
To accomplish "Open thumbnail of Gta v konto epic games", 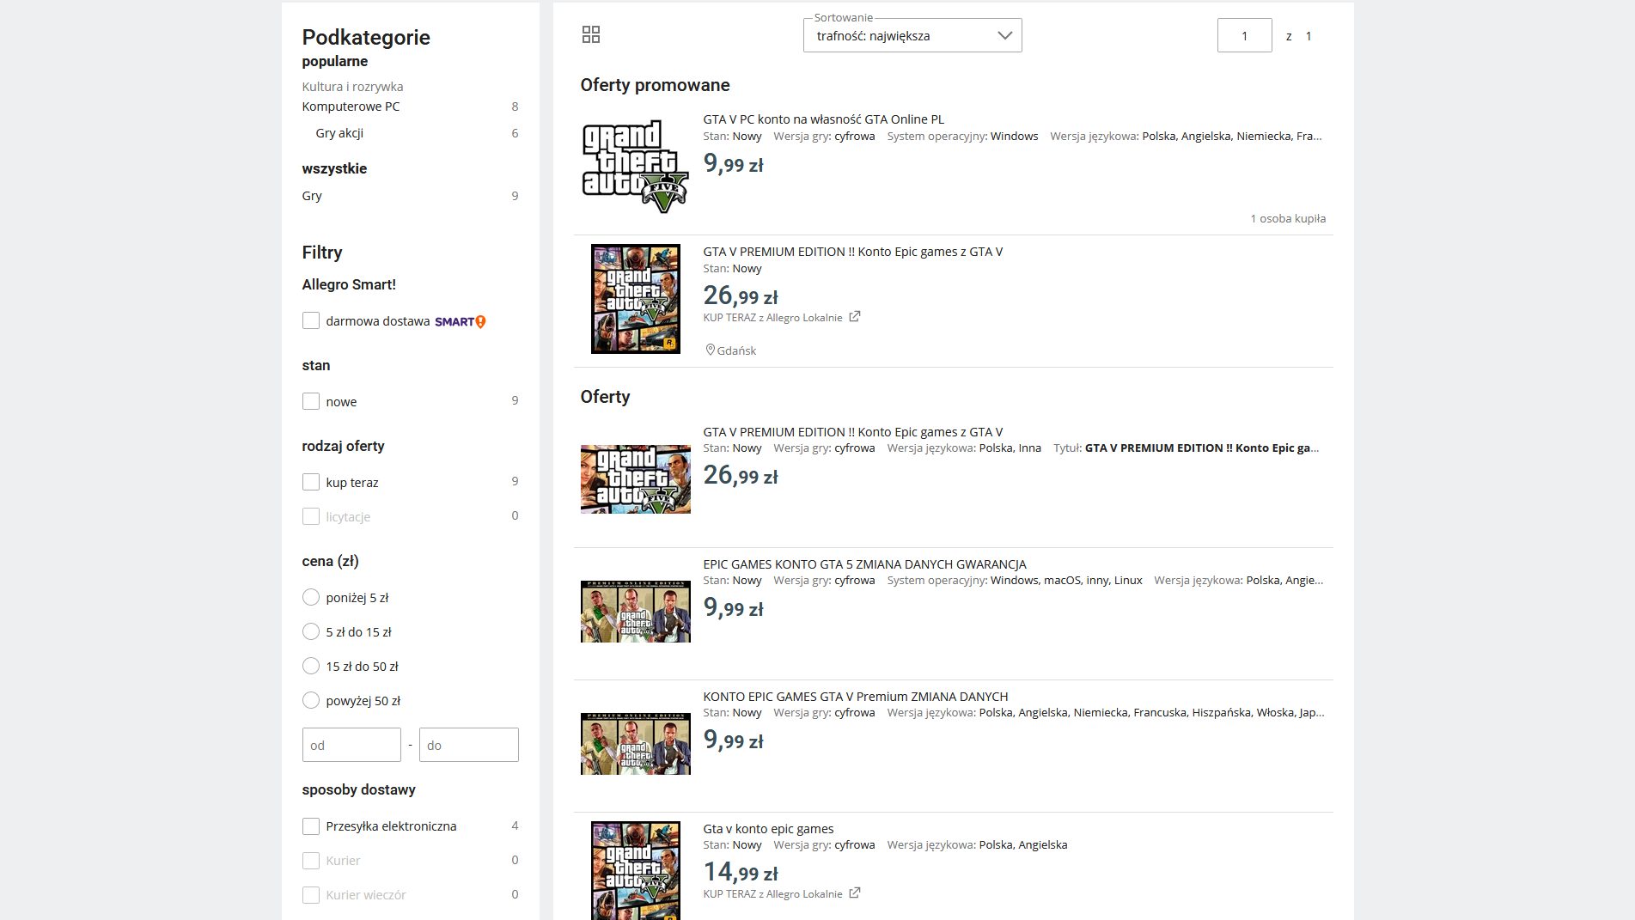I will tap(636, 871).
